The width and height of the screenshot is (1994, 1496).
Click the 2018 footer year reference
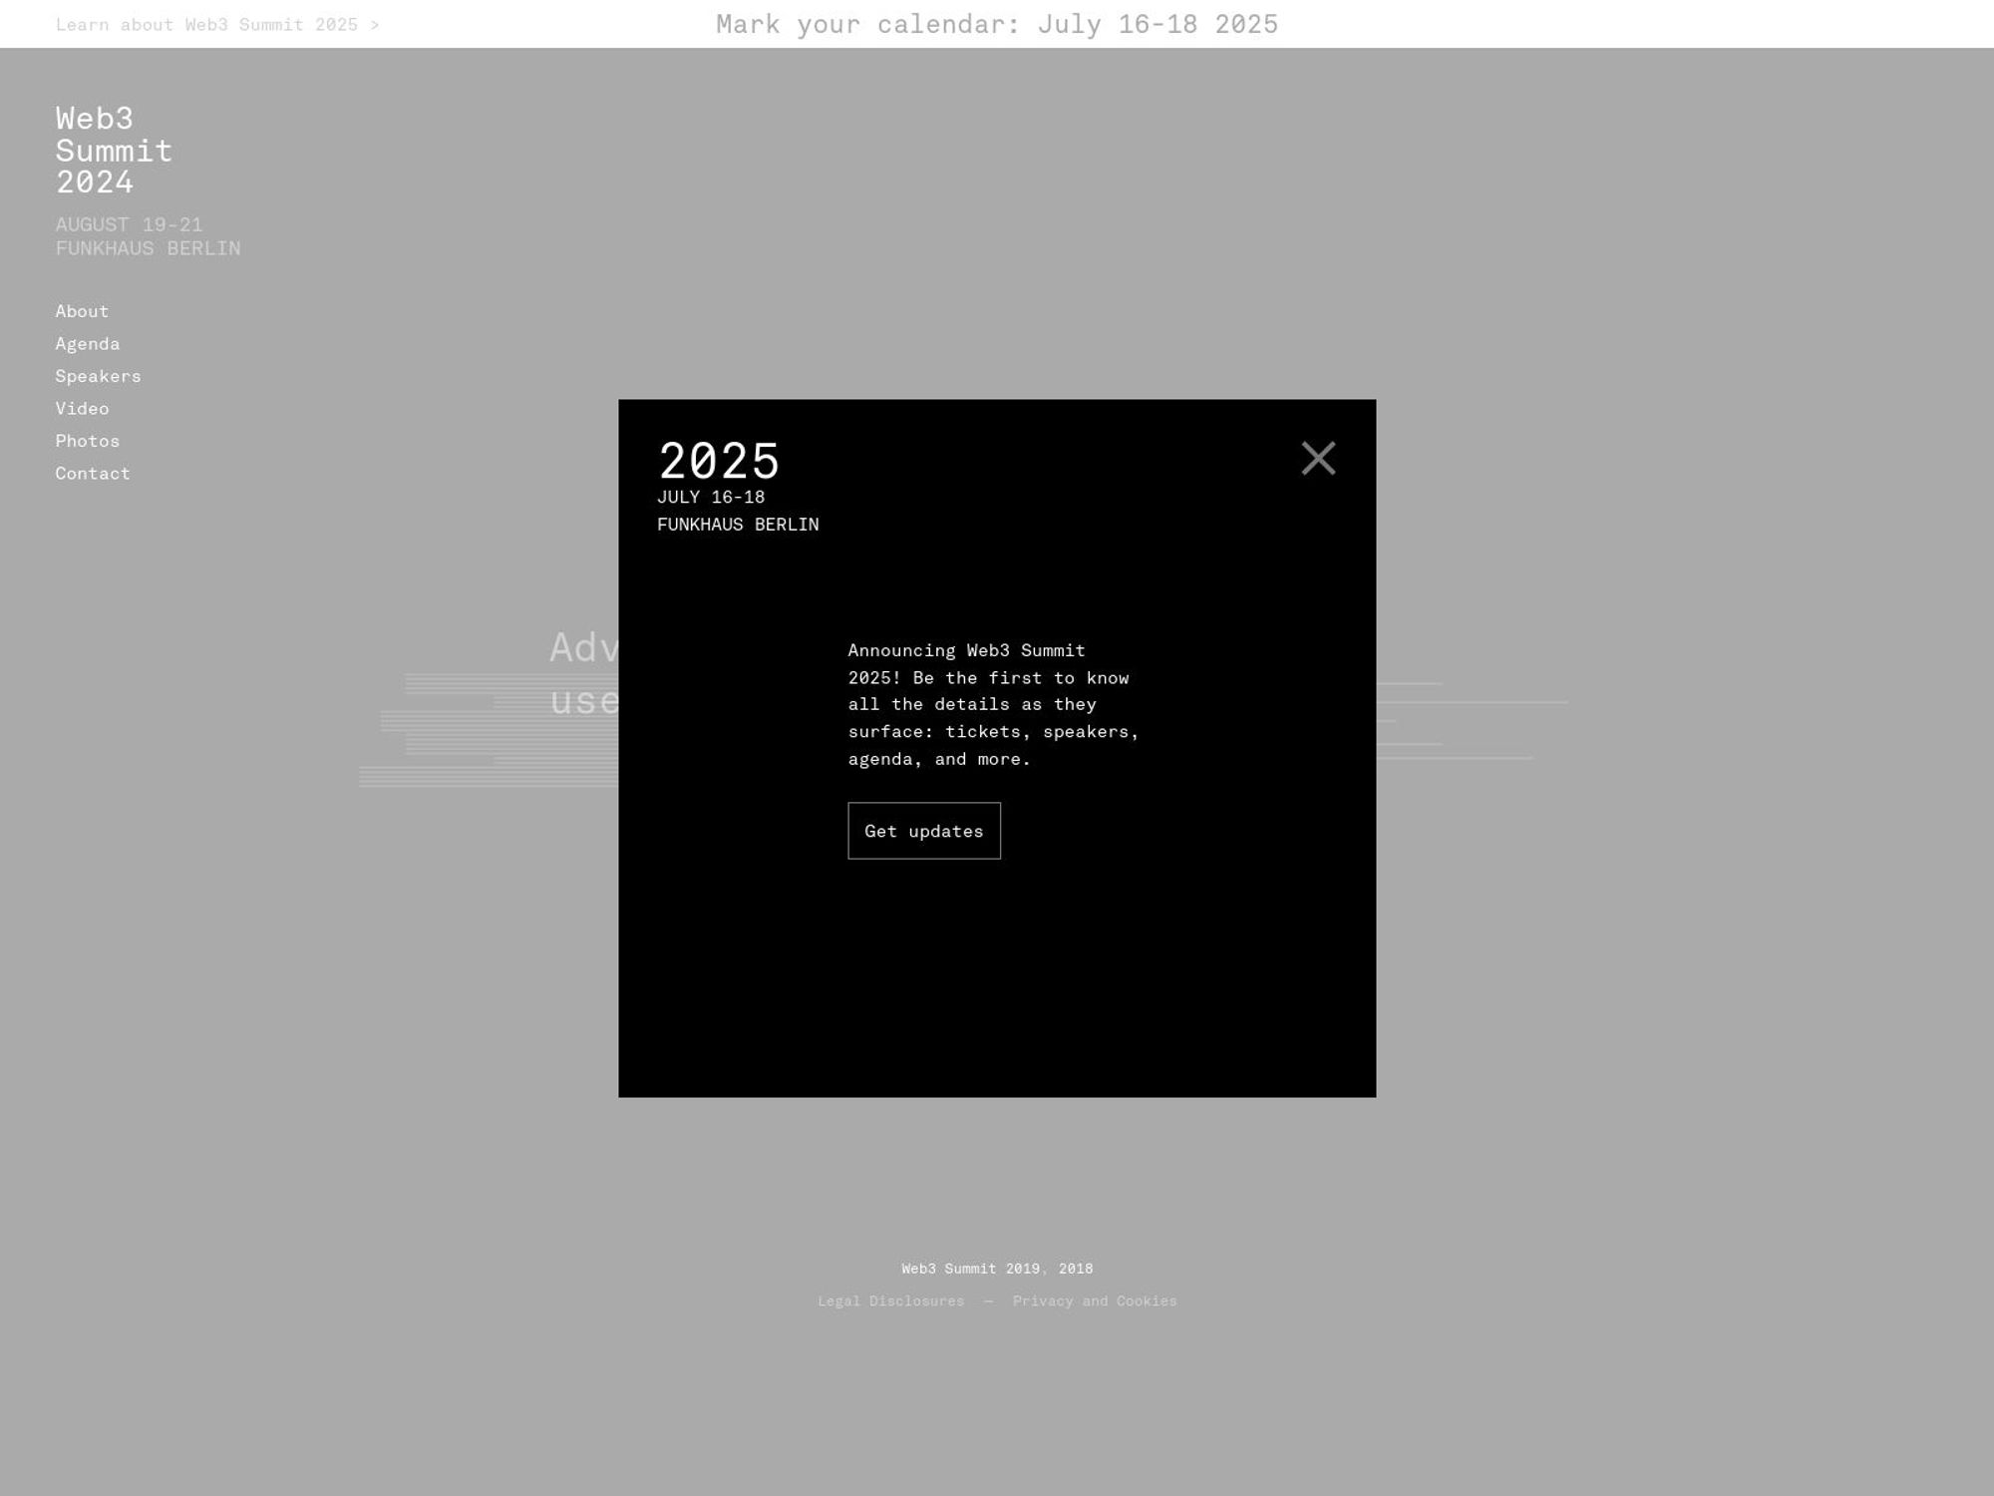[x=1076, y=1269]
